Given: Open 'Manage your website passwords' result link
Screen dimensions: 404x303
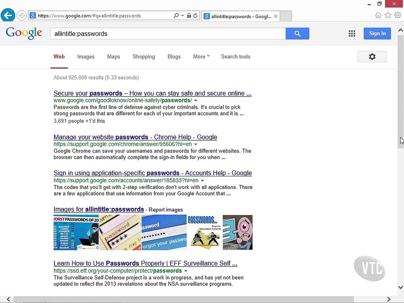Looking at the screenshot, I should pyautogui.click(x=135, y=137).
